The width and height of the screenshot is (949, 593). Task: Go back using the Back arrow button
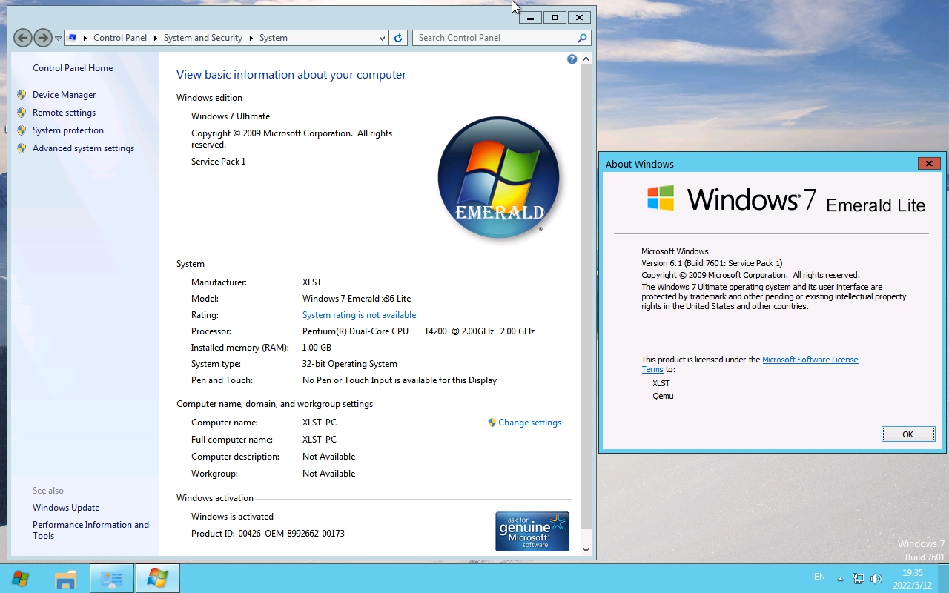(x=22, y=38)
